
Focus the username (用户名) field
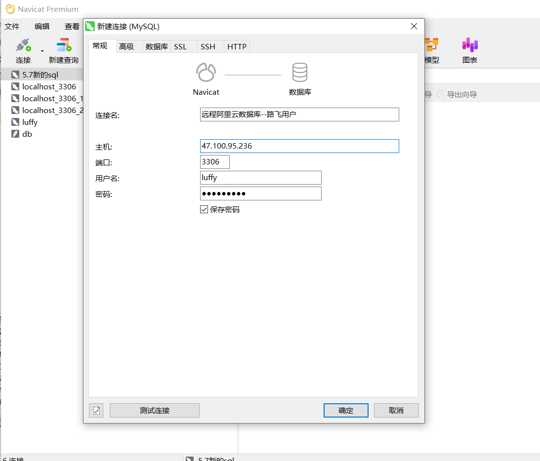tap(261, 178)
